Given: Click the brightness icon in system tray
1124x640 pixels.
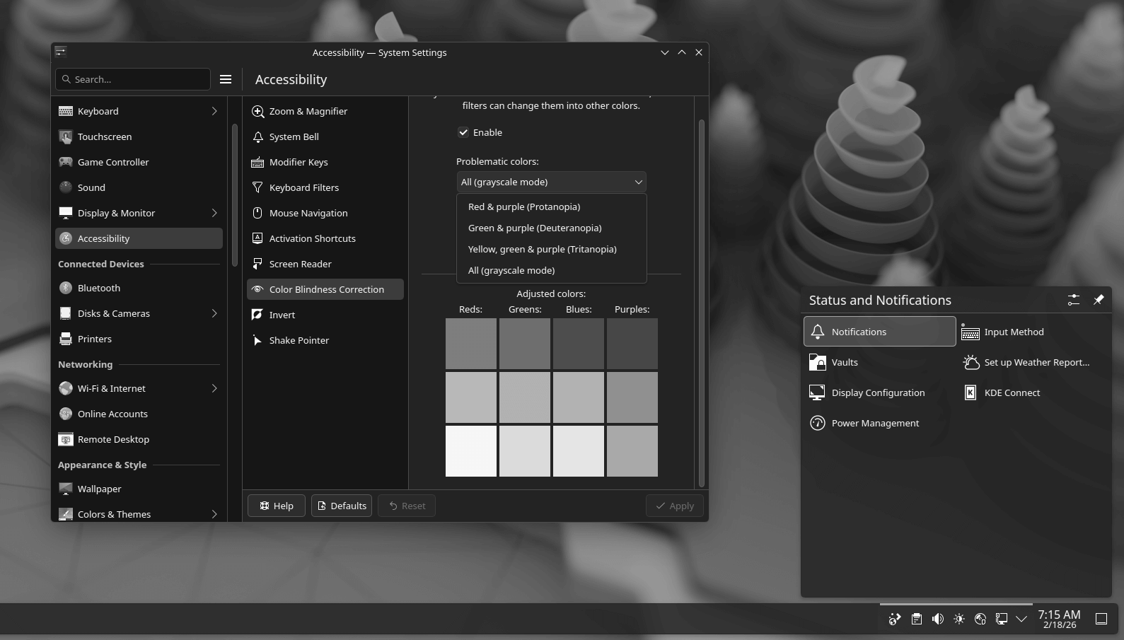Looking at the screenshot, I should coord(959,619).
